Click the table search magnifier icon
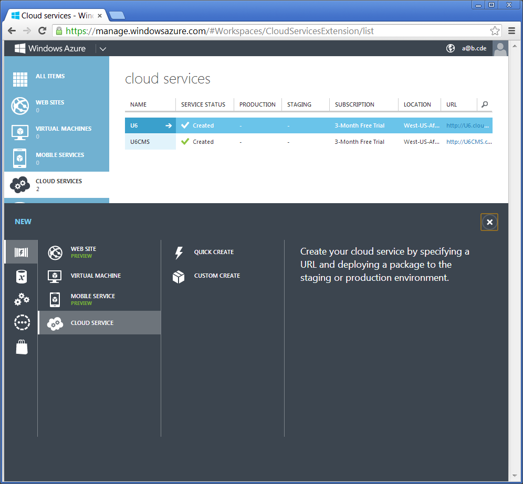The image size is (523, 484). (x=485, y=104)
